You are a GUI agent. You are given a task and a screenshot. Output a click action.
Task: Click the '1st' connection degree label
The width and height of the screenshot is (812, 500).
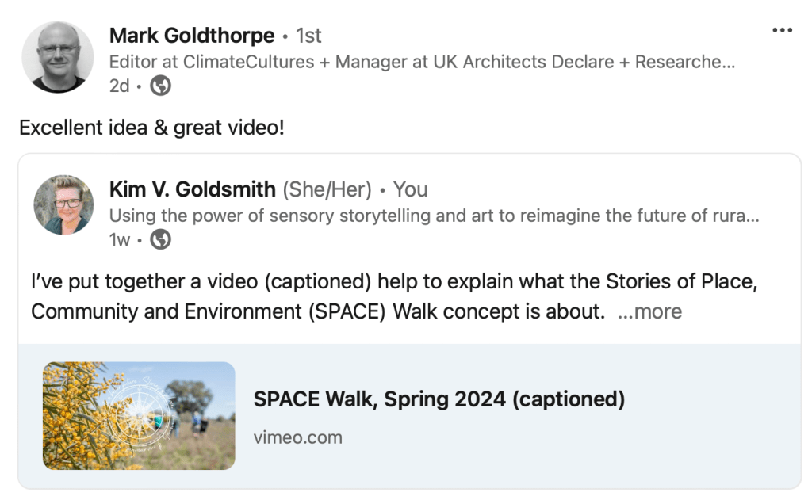[x=308, y=36]
